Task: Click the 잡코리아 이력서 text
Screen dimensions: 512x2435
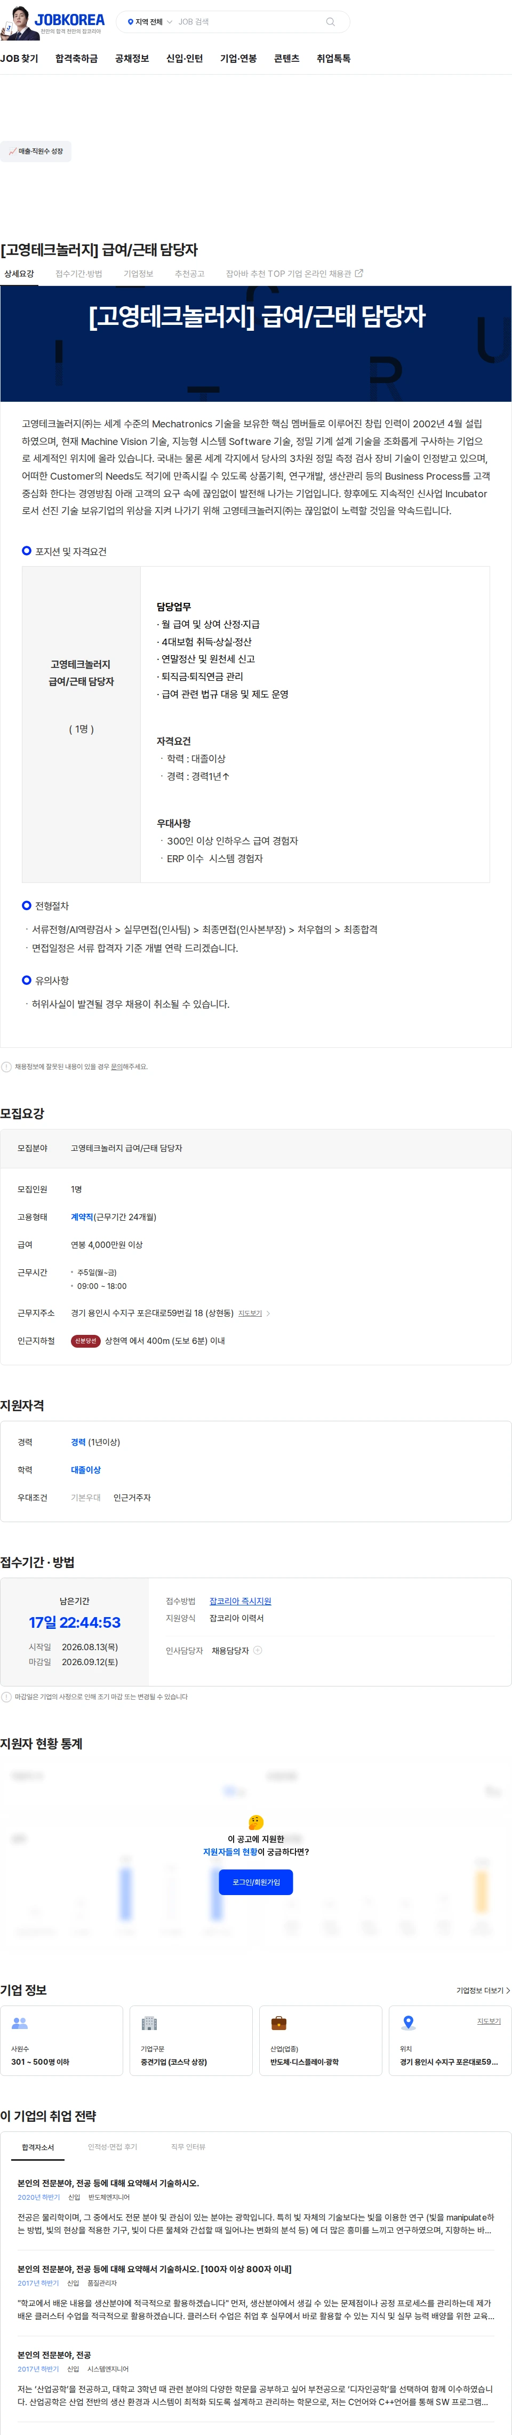Action: coord(236,1618)
